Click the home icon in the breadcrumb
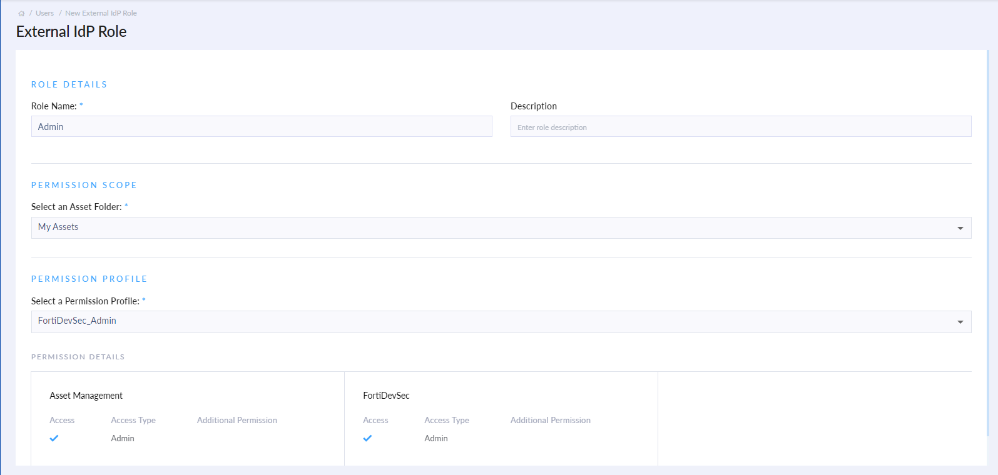The image size is (998, 475). pyautogui.click(x=21, y=13)
